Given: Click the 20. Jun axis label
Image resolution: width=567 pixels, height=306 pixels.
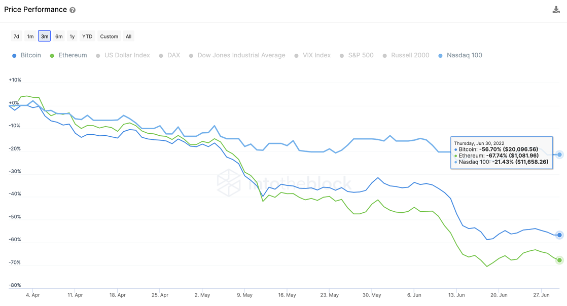Looking at the screenshot, I should [x=499, y=295].
